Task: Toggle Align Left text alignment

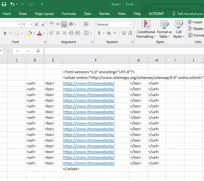Action: click(51, 33)
